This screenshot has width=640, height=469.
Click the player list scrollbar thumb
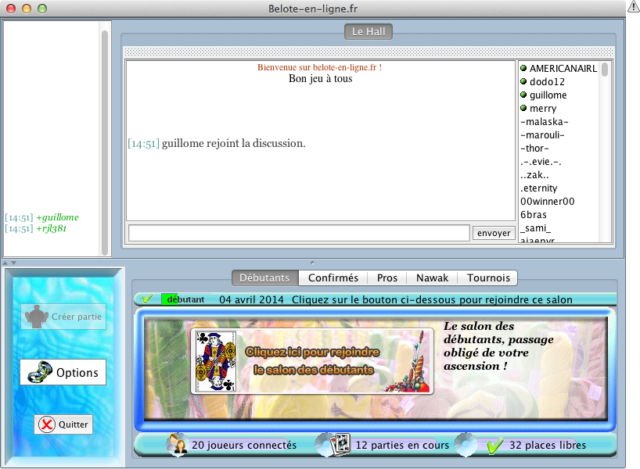point(605,69)
